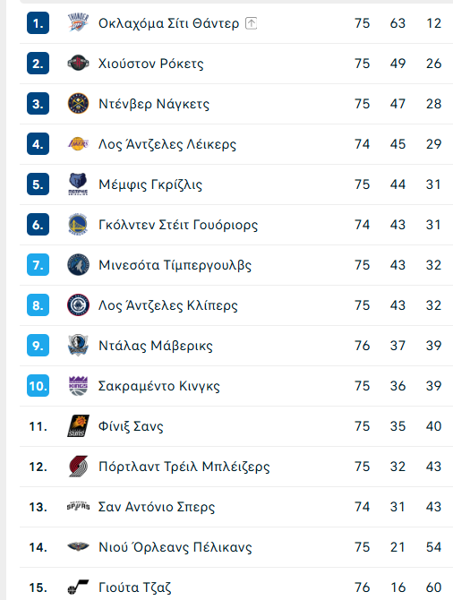Click the Houston Rockets logo
The image size is (453, 600).
click(78, 64)
